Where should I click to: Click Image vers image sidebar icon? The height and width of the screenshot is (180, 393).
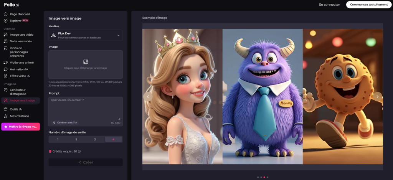tap(5, 101)
